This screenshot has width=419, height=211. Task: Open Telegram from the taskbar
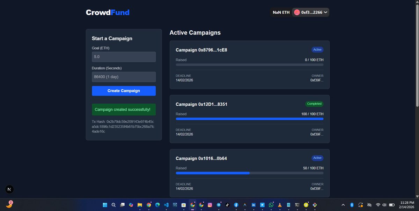tap(219, 205)
